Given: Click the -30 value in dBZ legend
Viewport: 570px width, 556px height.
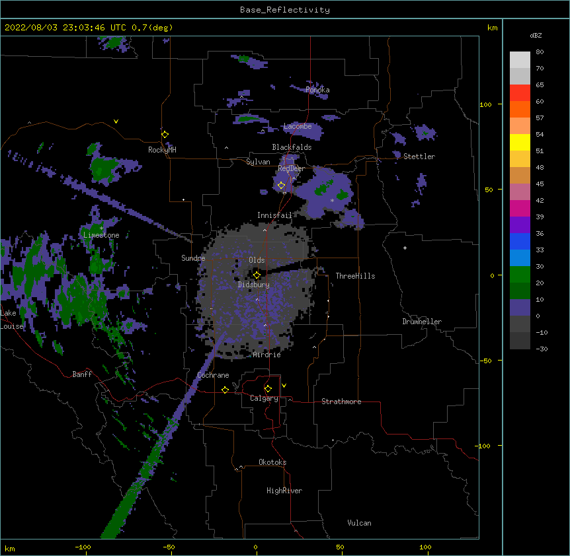Looking at the screenshot, I should [542, 349].
